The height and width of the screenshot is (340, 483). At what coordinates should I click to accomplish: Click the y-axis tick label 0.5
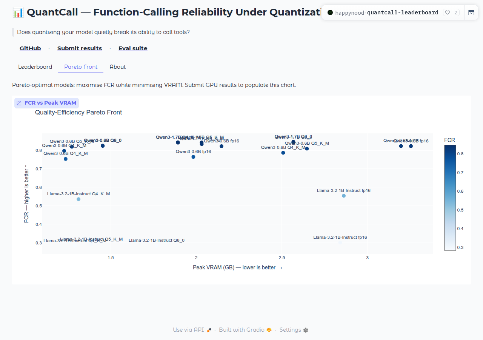pyautogui.click(x=38, y=206)
